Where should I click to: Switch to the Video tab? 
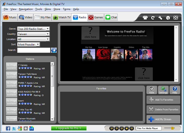(25, 17)
